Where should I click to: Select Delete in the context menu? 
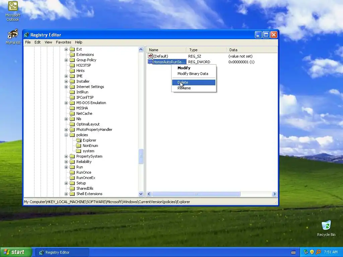[x=194, y=82]
